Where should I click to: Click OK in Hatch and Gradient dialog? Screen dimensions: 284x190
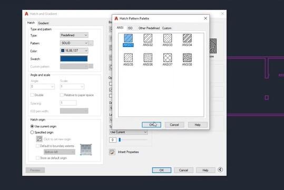162,170
